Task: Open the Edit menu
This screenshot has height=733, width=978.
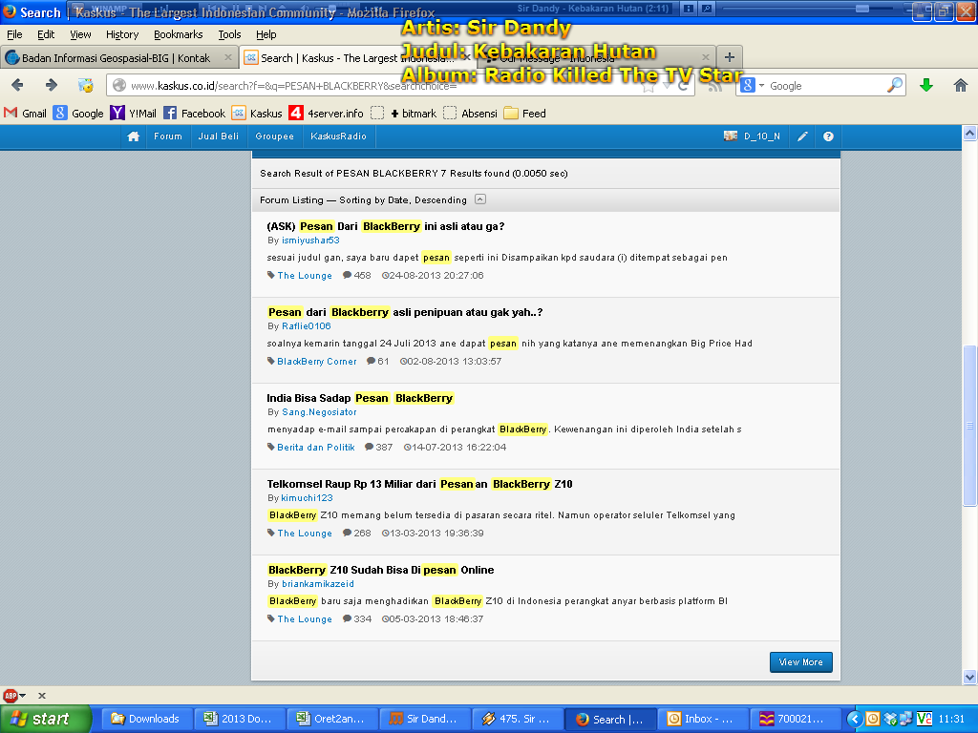Action: (46, 34)
